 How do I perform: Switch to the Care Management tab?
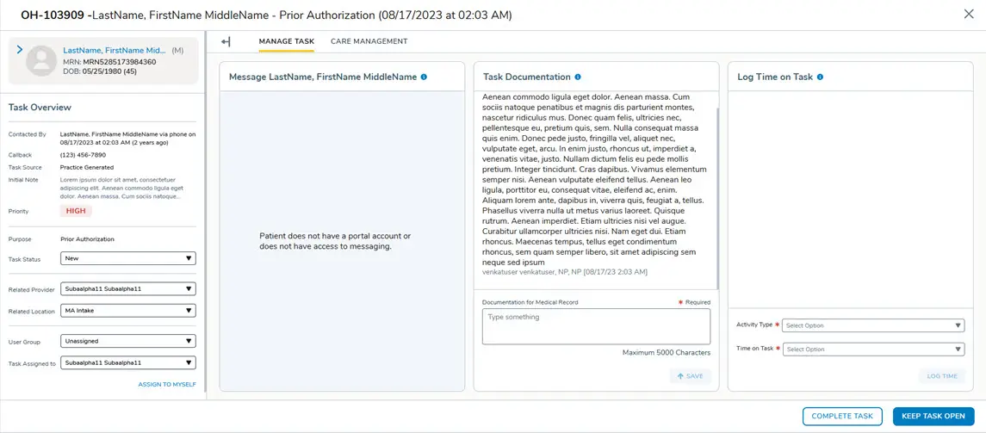point(369,41)
